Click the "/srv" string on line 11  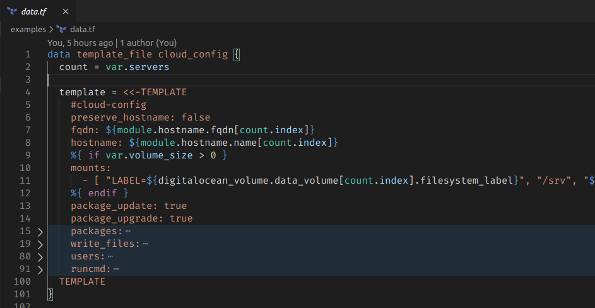[554, 181]
